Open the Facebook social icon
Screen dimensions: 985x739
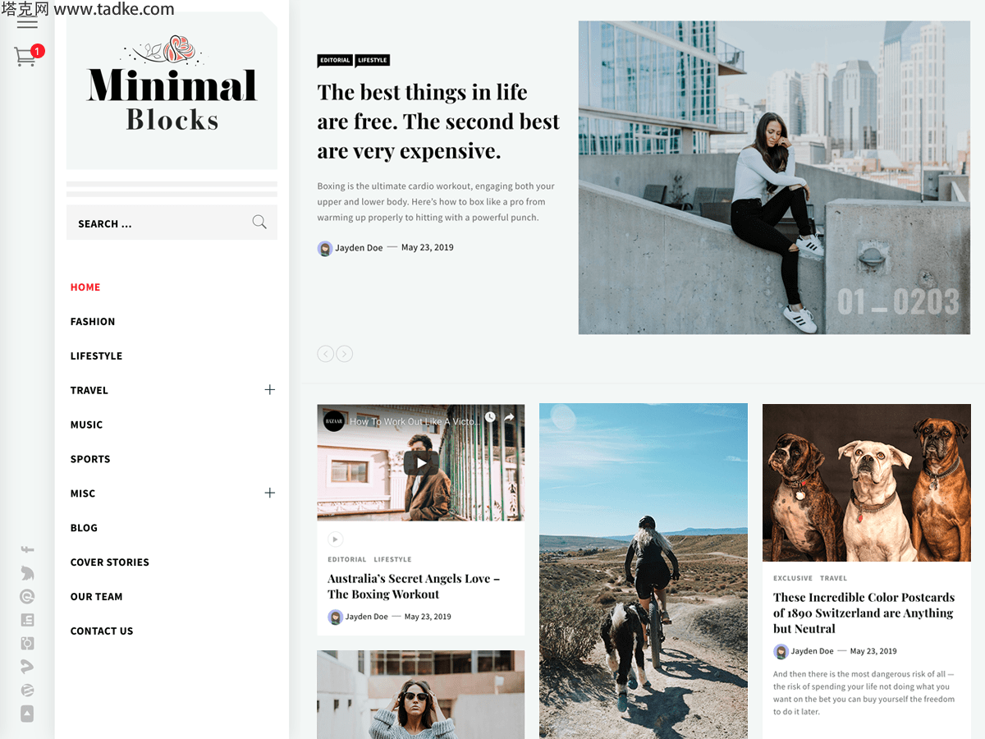pyautogui.click(x=27, y=549)
